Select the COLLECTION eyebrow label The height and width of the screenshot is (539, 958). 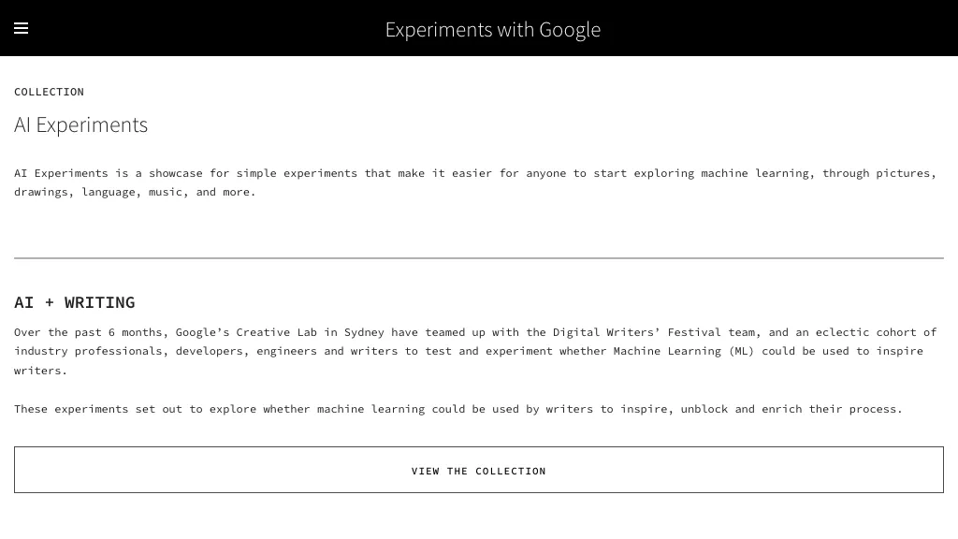tap(49, 92)
